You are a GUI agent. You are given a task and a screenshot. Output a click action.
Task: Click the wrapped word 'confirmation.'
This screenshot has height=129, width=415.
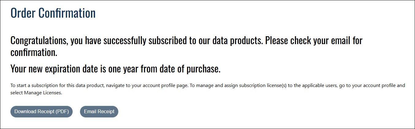tap(34, 53)
